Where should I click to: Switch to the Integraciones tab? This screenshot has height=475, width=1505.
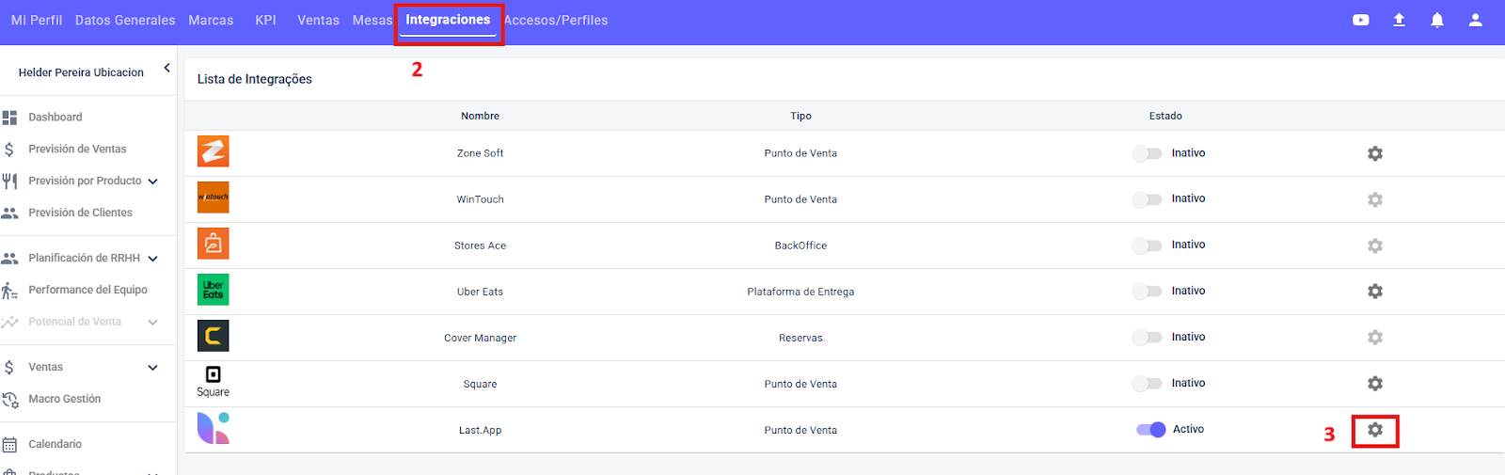click(448, 20)
